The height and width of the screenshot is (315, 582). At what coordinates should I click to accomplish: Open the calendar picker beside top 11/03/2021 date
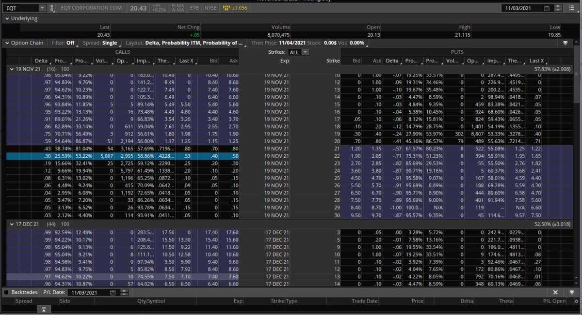tap(547, 8)
